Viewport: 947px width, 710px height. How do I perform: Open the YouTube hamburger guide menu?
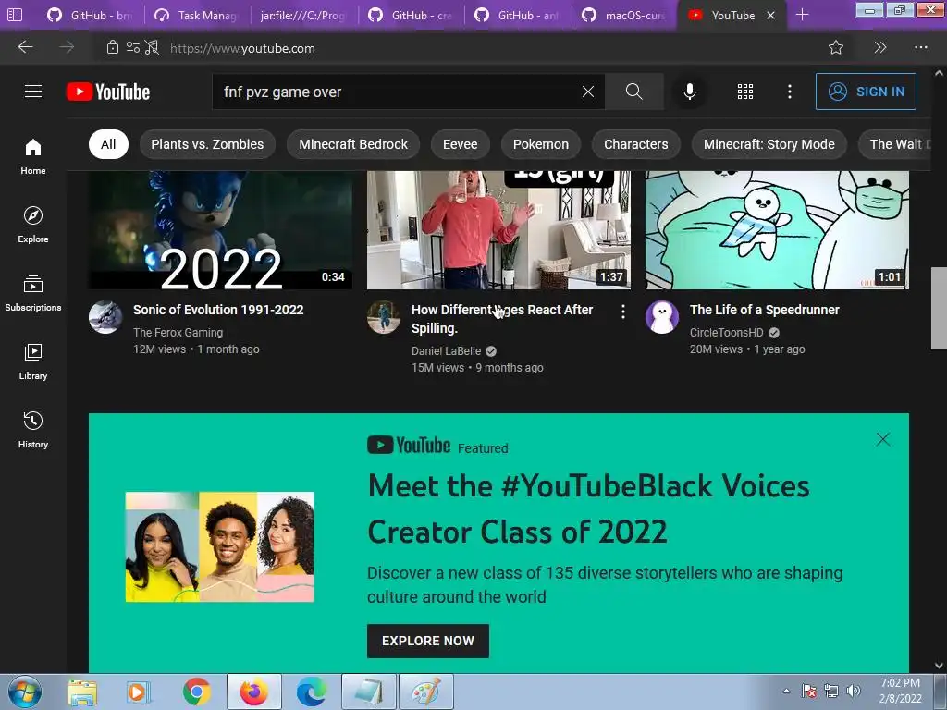pos(33,92)
